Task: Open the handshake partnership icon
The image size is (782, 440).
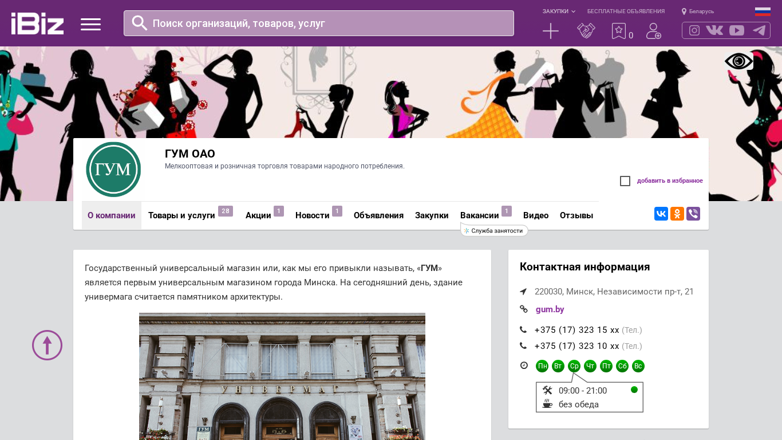Action: pyautogui.click(x=586, y=31)
